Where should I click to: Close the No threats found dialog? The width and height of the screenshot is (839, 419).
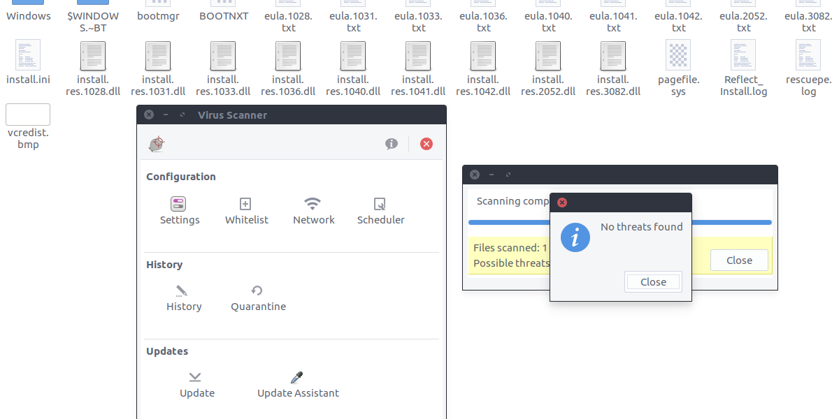click(x=653, y=282)
